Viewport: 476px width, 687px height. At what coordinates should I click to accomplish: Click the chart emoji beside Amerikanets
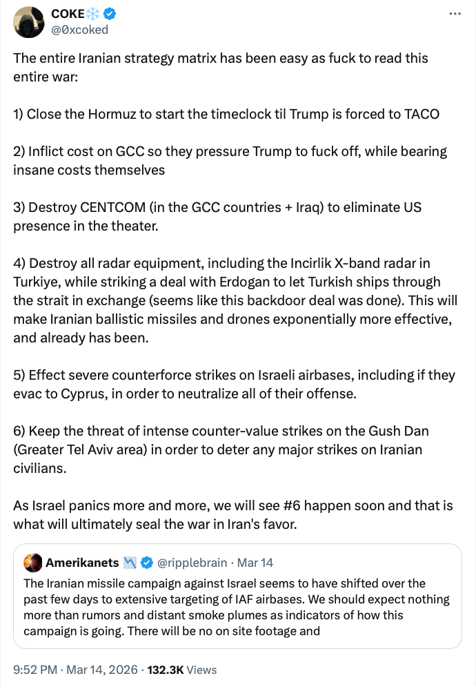(130, 563)
